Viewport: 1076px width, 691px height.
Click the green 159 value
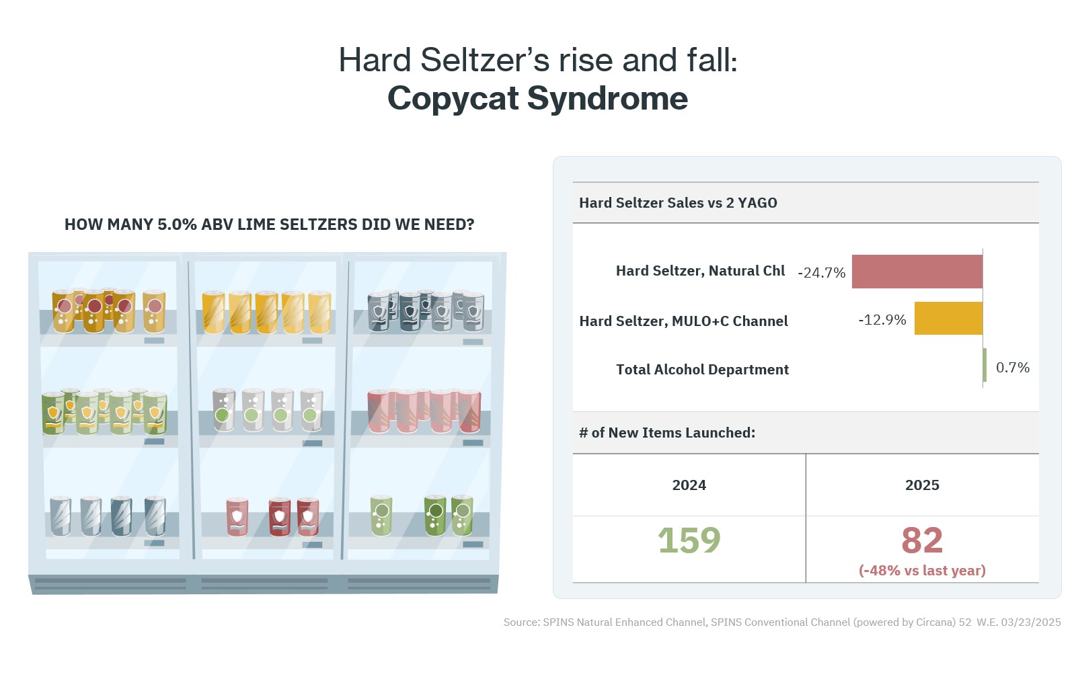pos(689,540)
